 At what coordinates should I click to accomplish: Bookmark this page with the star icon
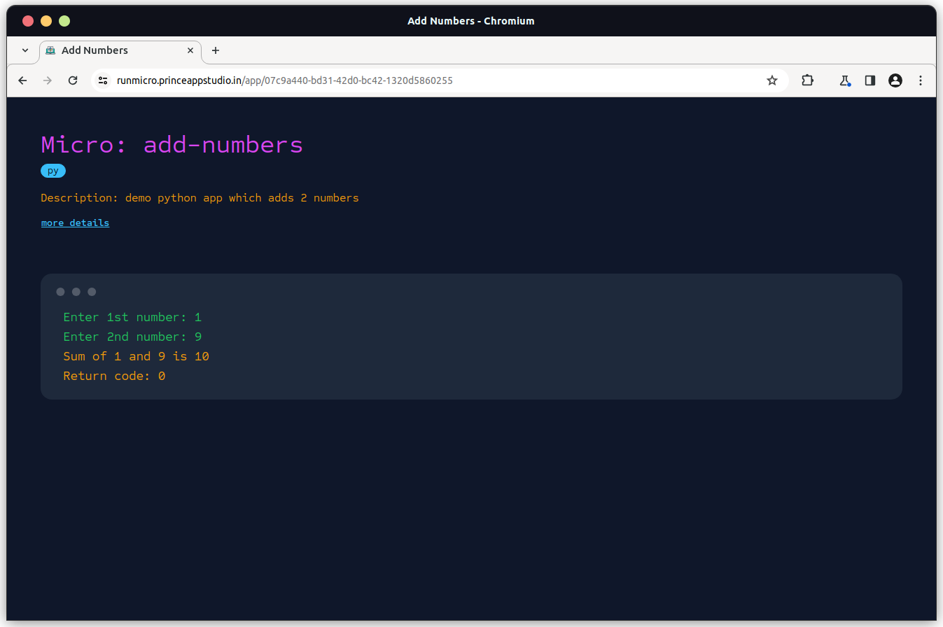[772, 80]
